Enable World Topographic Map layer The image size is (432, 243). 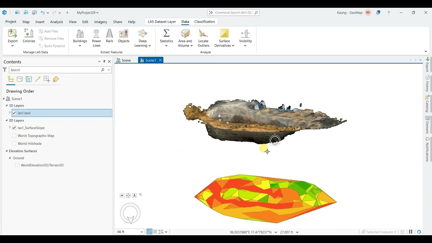click(x=14, y=136)
